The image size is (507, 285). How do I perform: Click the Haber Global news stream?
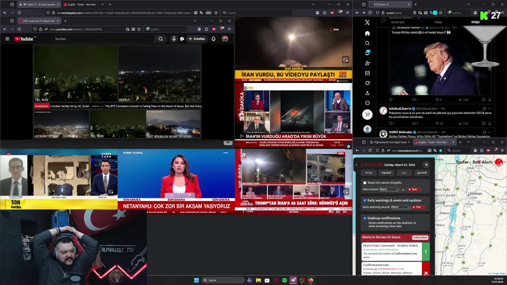tap(176, 182)
